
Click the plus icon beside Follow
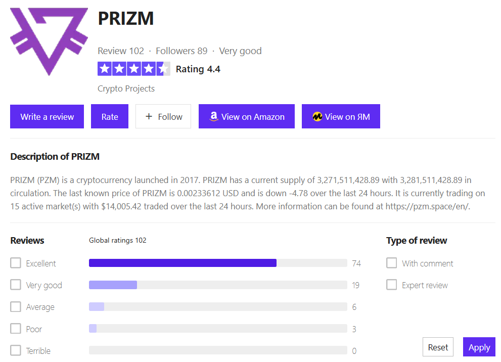click(x=149, y=117)
